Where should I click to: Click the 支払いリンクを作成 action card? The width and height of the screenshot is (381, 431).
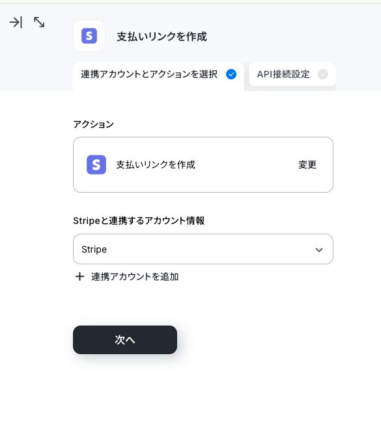[x=203, y=165]
